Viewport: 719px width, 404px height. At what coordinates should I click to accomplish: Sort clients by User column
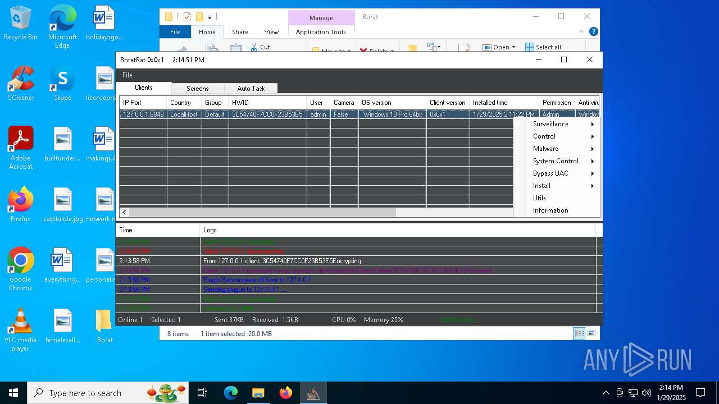click(x=318, y=103)
